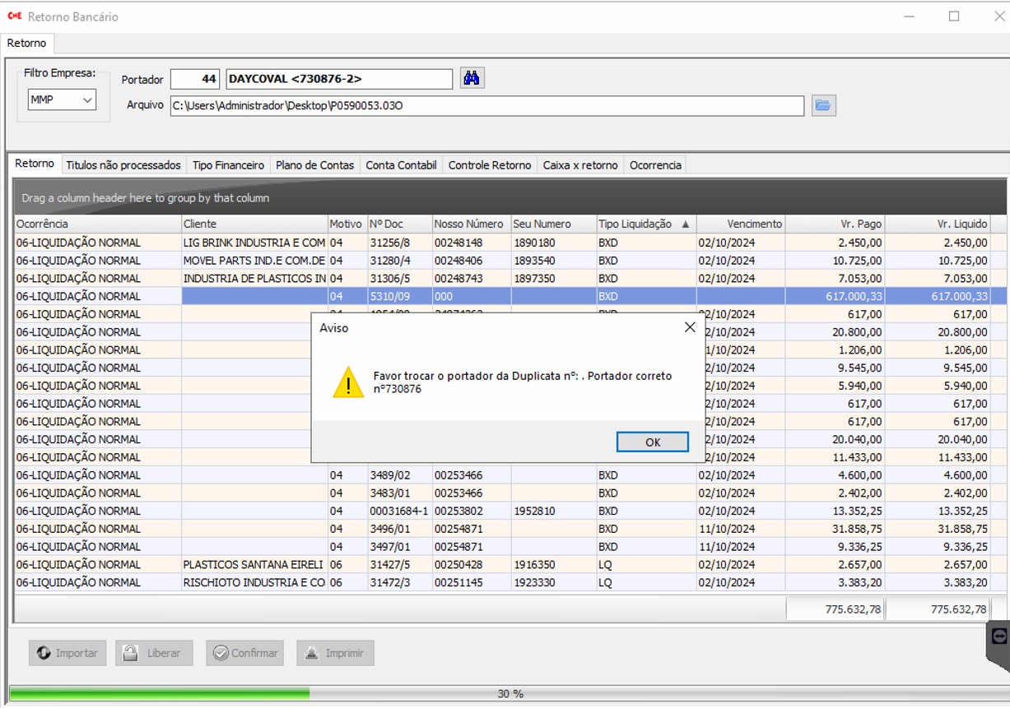
Task: Click the binoculars search icon next to Portador
Action: (x=472, y=78)
